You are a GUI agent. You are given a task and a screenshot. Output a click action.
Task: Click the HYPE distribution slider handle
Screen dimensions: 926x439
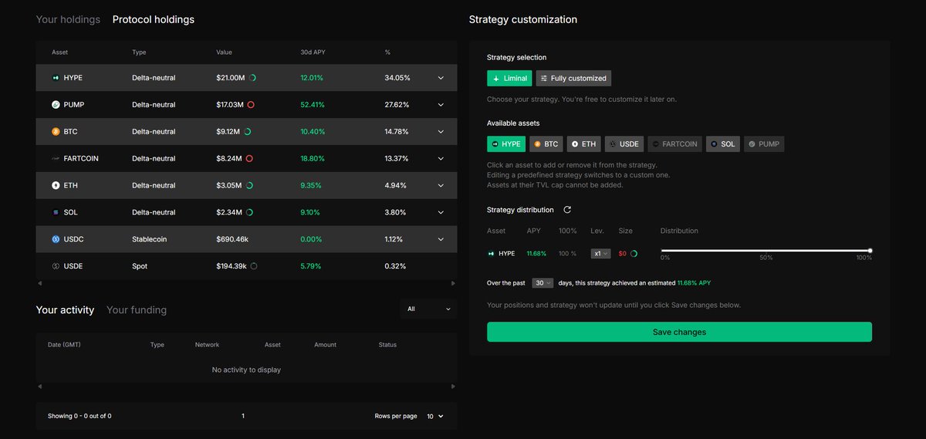pyautogui.click(x=870, y=250)
